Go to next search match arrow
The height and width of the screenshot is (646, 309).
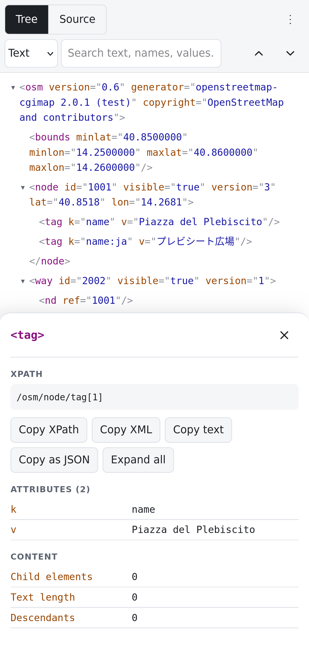pos(290,53)
